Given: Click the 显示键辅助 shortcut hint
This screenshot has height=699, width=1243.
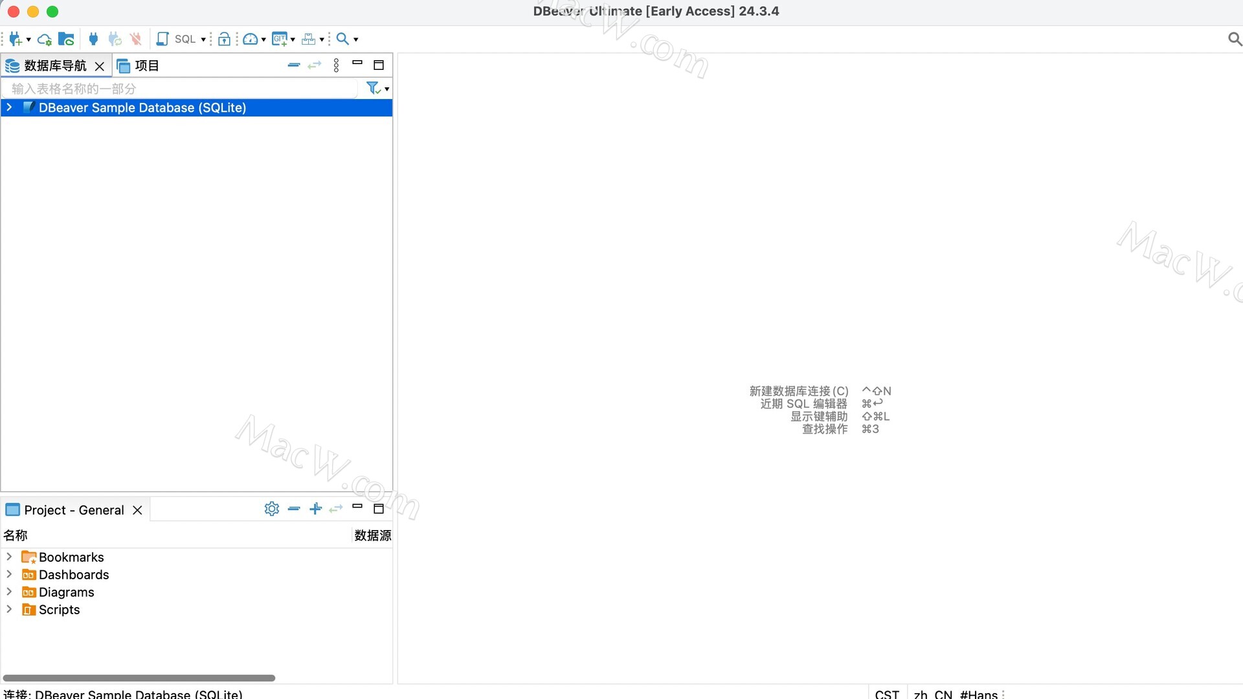Looking at the screenshot, I should click(819, 416).
